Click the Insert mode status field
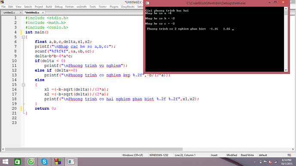 (x=214, y=155)
